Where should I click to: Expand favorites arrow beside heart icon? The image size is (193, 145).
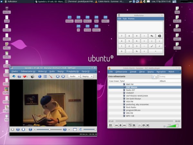27,77
